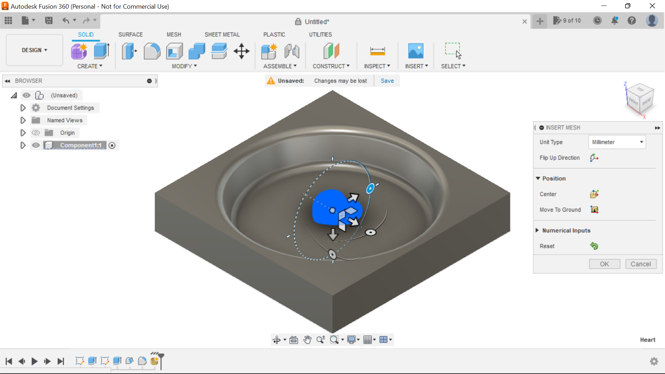Image resolution: width=665 pixels, height=374 pixels.
Task: Activate the Fillet tool
Action: (152, 51)
